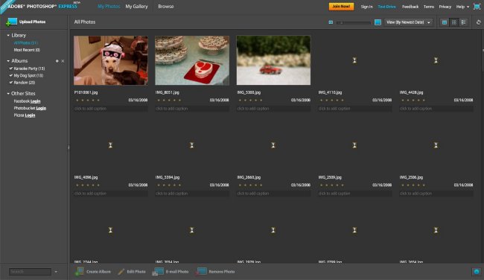
Task: Open Feedback from the top bar
Action: click(x=410, y=7)
